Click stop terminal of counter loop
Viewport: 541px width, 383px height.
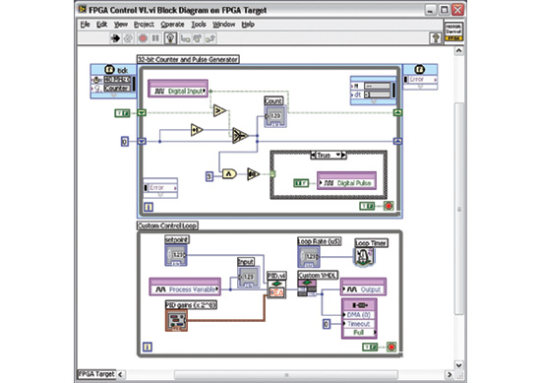tap(389, 206)
